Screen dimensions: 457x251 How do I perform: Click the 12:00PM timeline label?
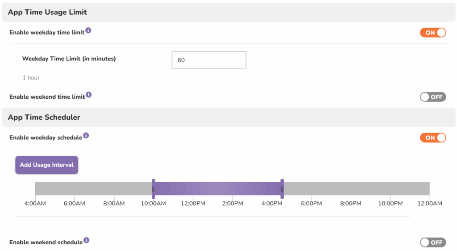193,204
